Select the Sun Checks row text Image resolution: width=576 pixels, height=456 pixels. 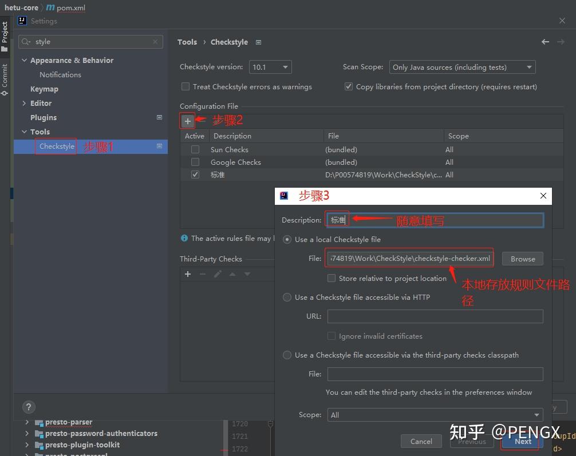[x=229, y=149]
